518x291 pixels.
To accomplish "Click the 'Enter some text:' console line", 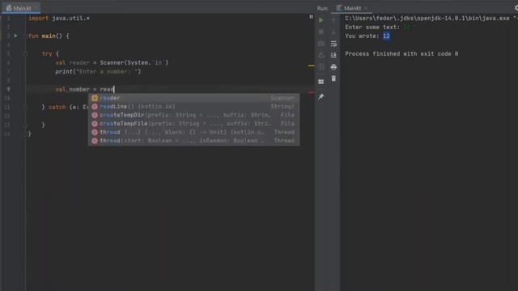I will 372,27.
